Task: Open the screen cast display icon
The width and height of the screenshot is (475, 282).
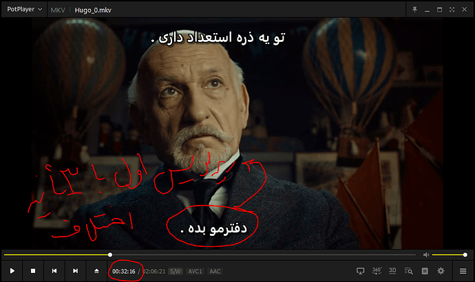Action: (x=360, y=271)
